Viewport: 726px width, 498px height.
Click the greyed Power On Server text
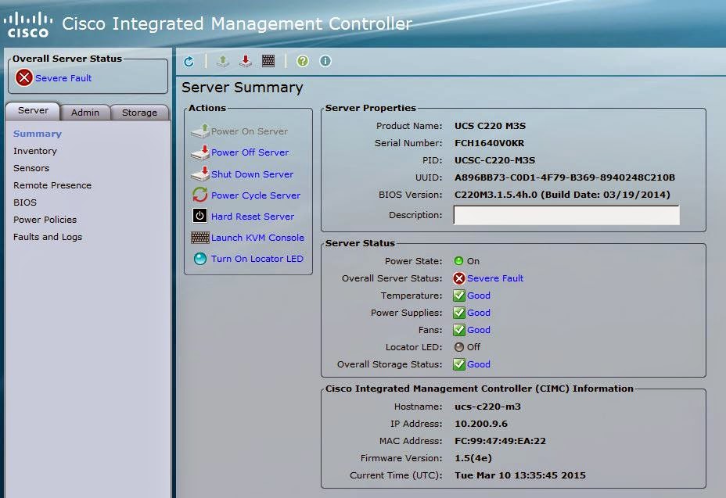point(249,131)
